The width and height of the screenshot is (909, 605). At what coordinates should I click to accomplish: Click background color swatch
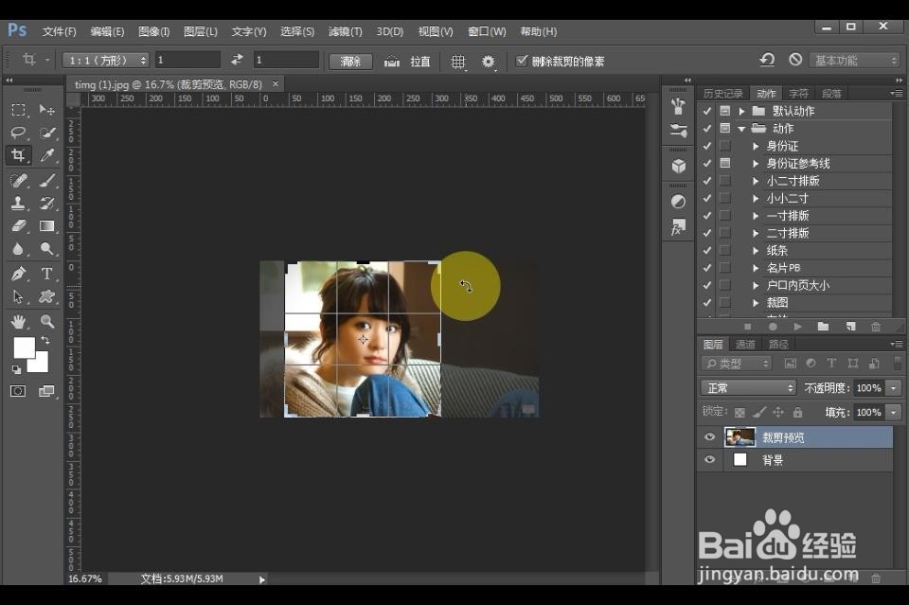pos(40,364)
